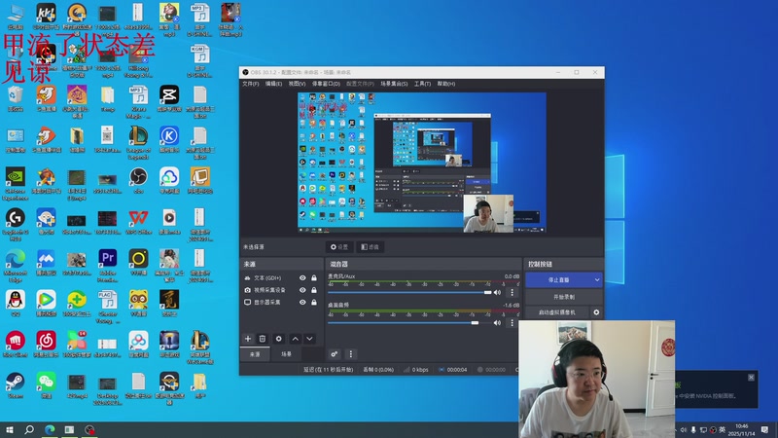Hide the 文本 (GDI+) source
778x438 pixels.
click(302, 278)
